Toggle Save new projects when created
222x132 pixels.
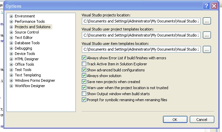point(84,82)
